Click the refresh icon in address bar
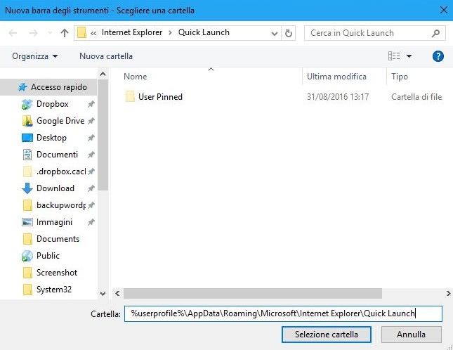The width and height of the screenshot is (453, 350). click(x=289, y=32)
